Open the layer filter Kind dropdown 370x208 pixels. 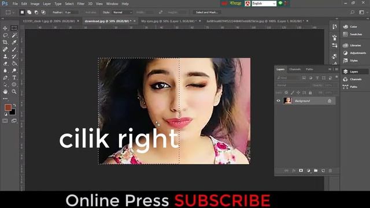[x=288, y=78]
